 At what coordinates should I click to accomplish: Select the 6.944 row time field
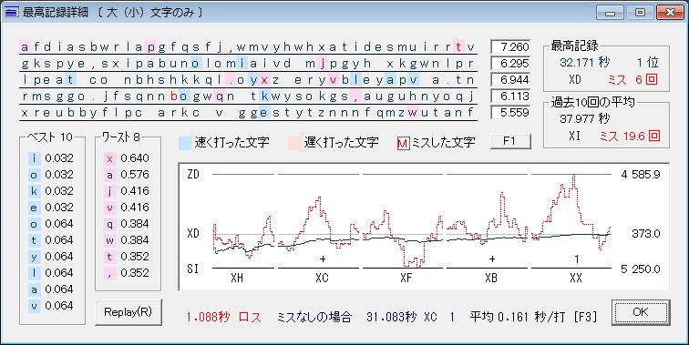[x=510, y=80]
